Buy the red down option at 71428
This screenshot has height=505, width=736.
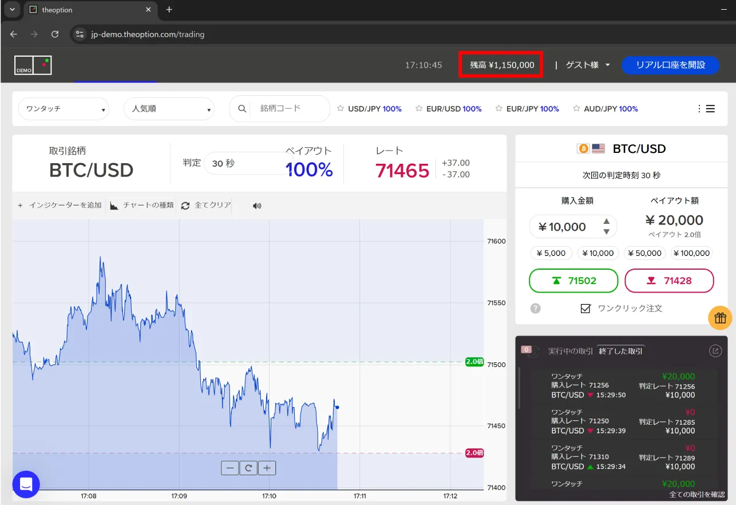click(669, 281)
